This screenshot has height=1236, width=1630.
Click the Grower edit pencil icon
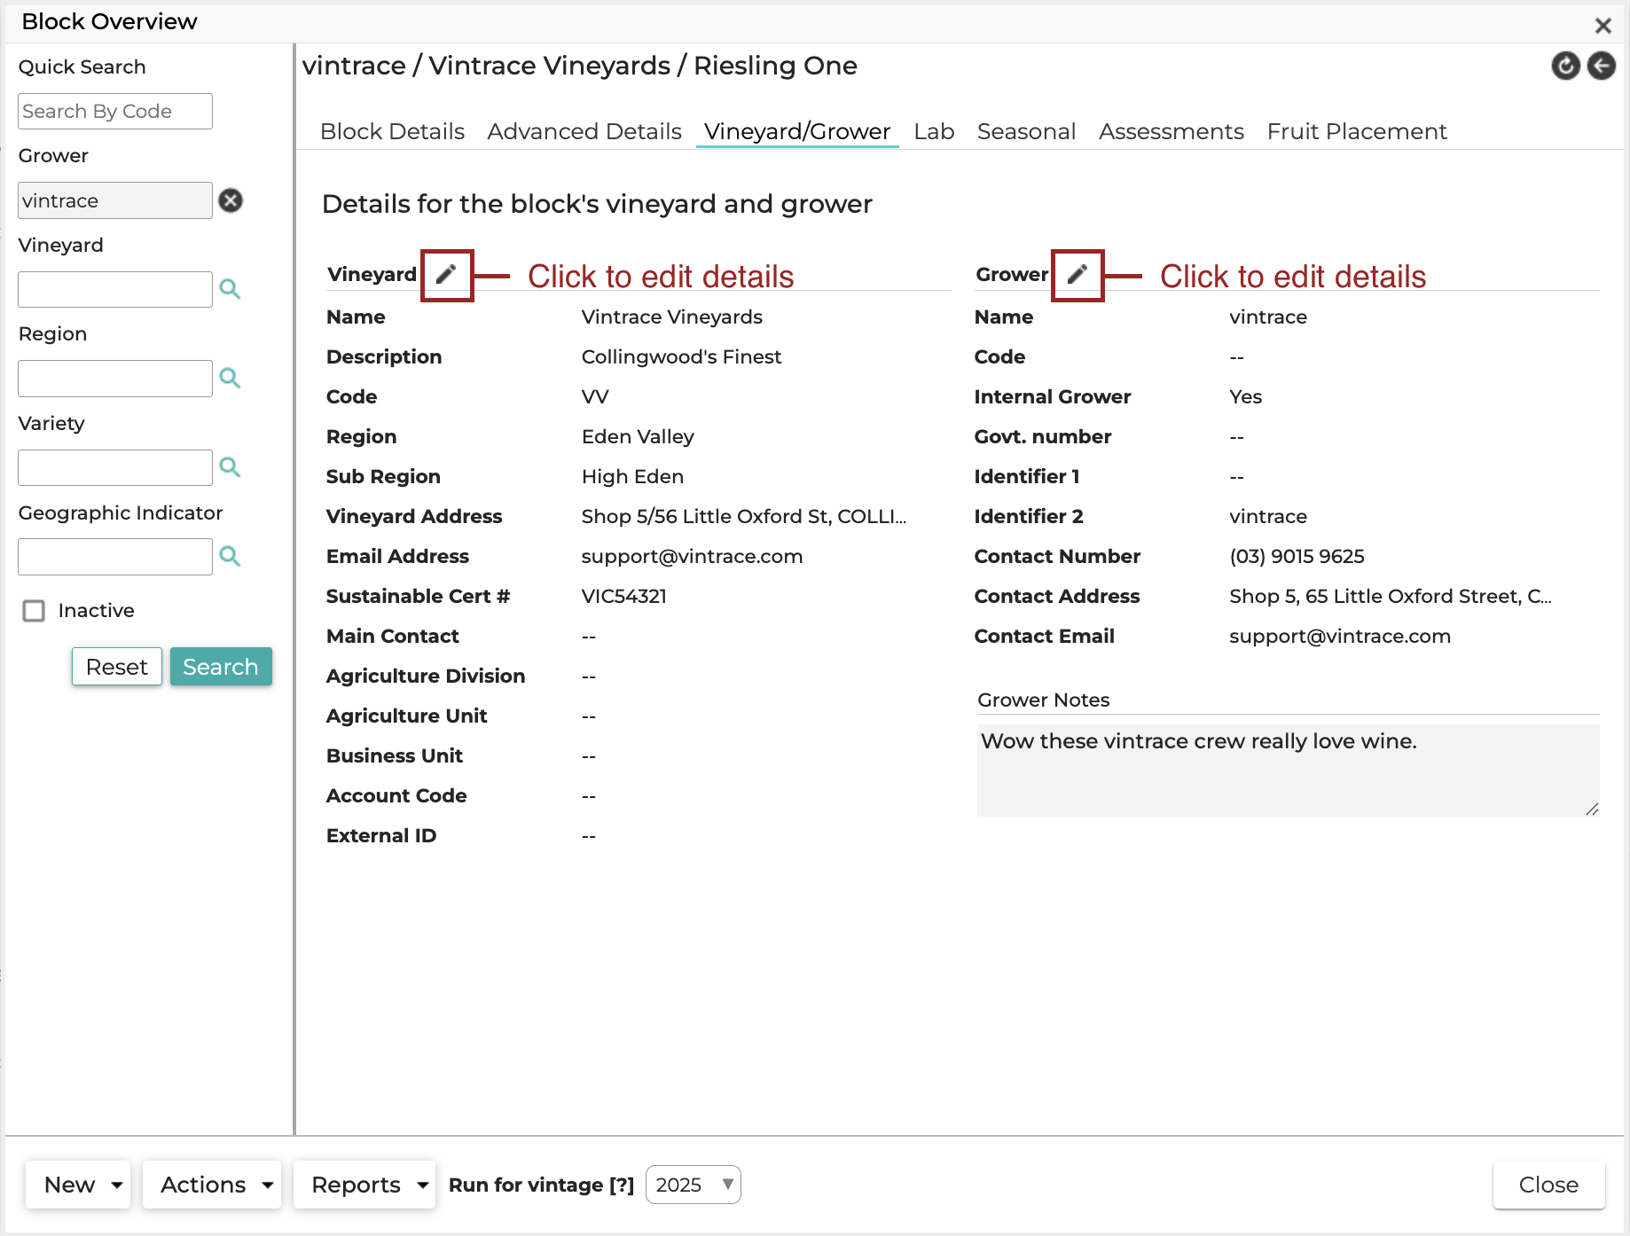pos(1077,274)
